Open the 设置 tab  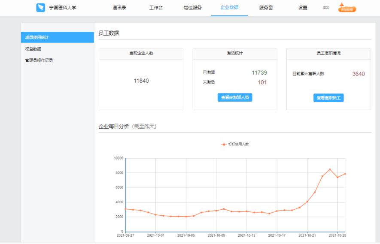point(303,8)
